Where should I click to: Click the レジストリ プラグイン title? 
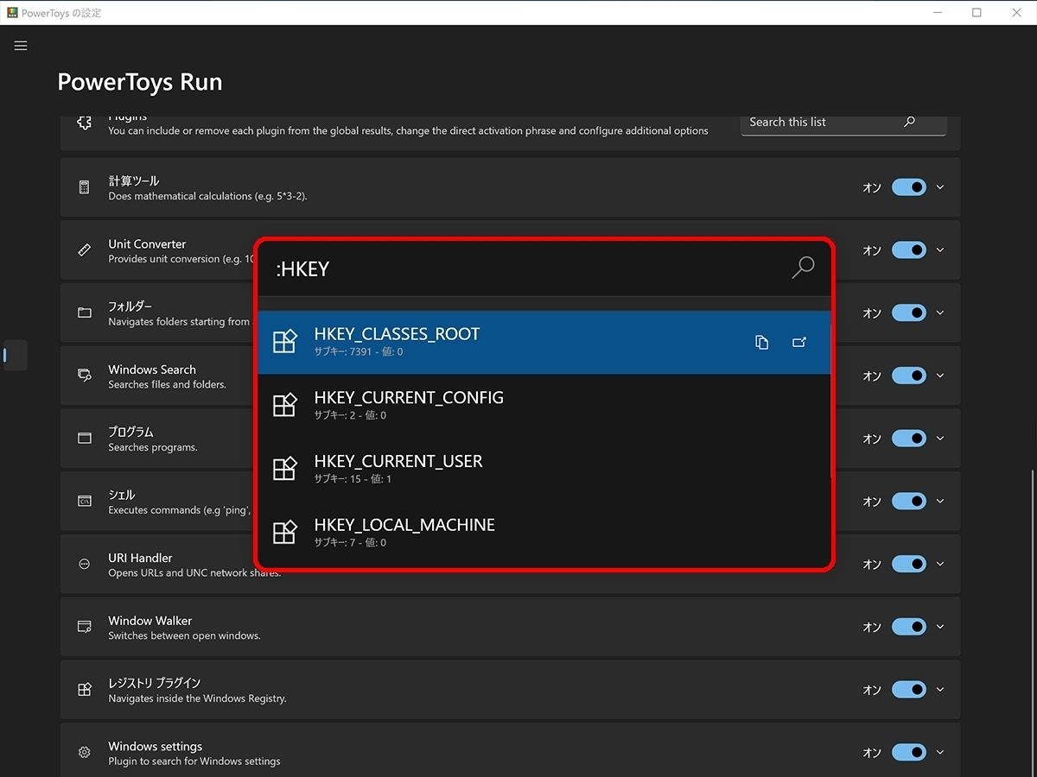[x=155, y=683]
